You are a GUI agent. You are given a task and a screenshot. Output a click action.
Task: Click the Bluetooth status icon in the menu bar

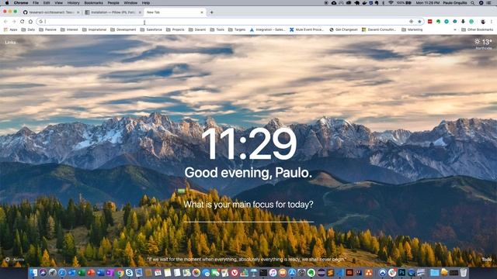pos(383,3)
